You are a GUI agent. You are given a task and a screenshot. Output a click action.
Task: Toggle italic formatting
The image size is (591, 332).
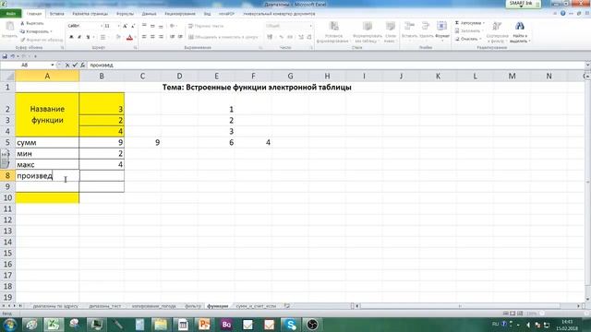(79, 37)
